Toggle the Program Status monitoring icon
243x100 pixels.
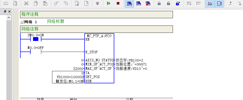tap(129, 4)
